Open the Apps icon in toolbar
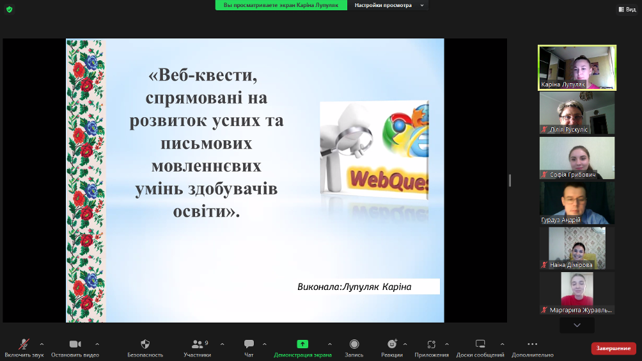The image size is (642, 361). [x=432, y=344]
